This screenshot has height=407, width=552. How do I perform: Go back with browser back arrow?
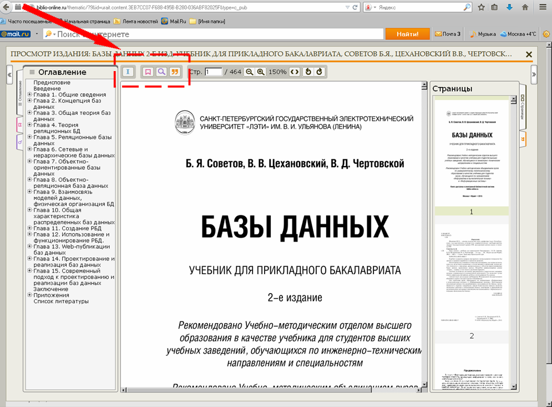(x=6, y=7)
